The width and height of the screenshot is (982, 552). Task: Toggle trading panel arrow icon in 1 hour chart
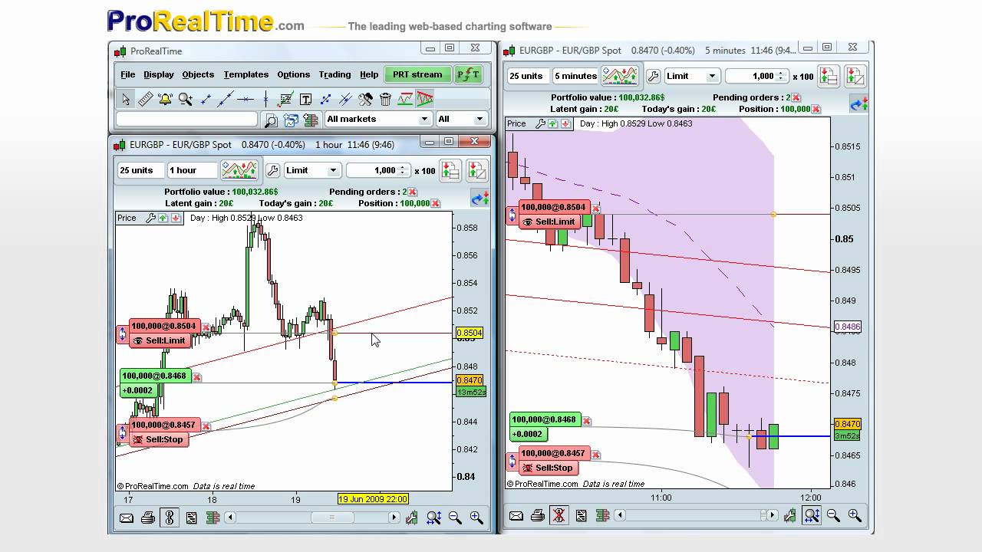click(x=480, y=199)
